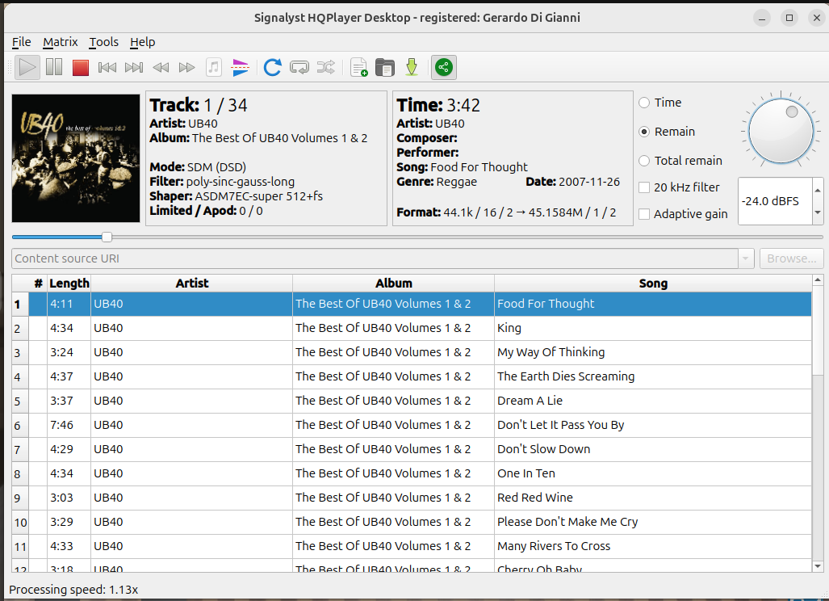Sort the playlist by Length column header

click(x=69, y=283)
